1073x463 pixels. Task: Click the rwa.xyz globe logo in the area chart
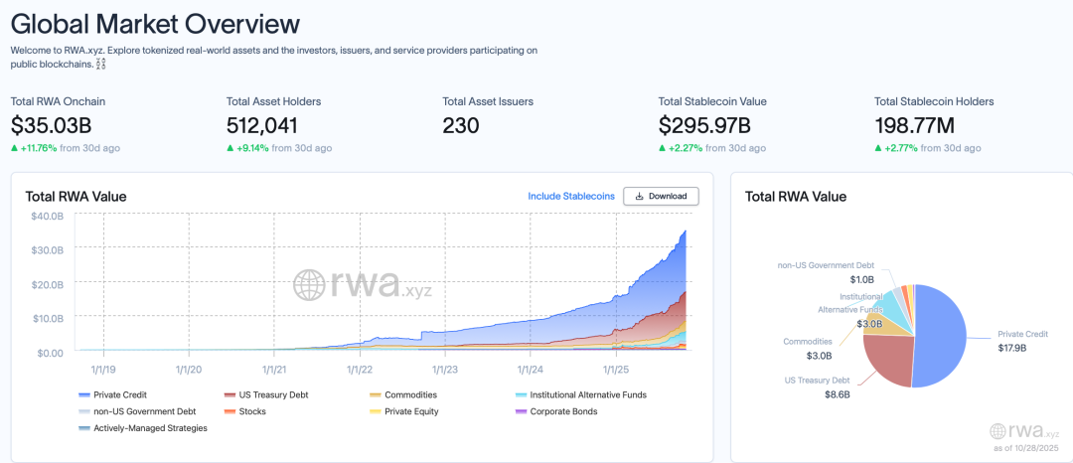[x=308, y=285]
